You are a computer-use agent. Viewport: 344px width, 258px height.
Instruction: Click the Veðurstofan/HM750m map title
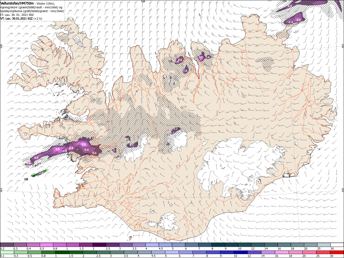17,3
